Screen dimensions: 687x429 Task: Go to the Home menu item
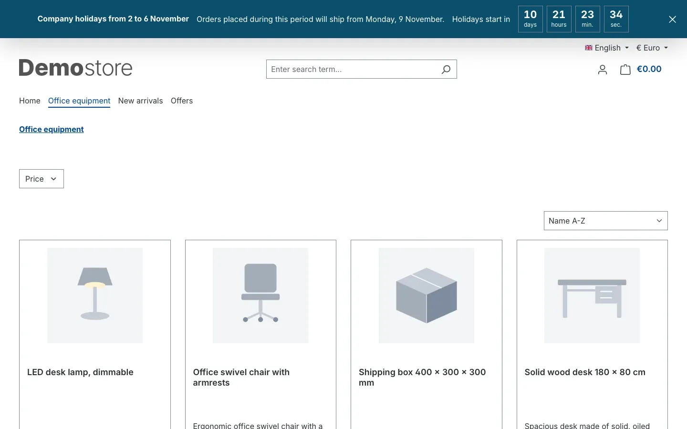[30, 101]
